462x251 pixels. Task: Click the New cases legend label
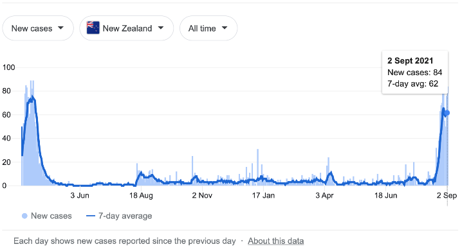[x=51, y=216]
